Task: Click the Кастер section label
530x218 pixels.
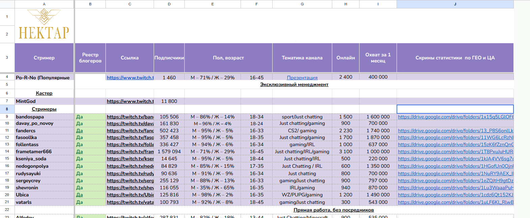Action: tap(44, 93)
